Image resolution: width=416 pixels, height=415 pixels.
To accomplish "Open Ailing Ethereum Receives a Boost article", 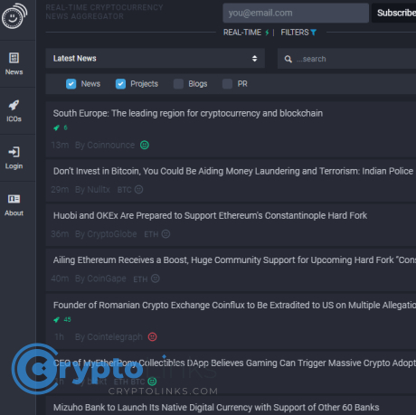I will [234, 260].
